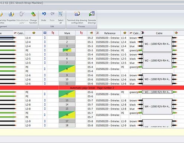
Task: Click reference cell in row 9
Action: 108,75
